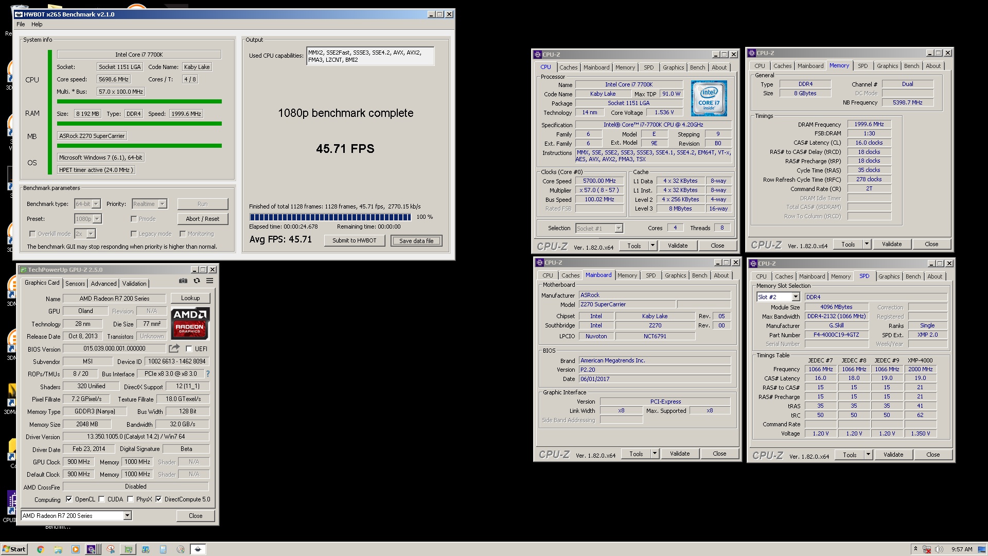988x556 pixels.
Task: Open GPU-Z hamburger menu icon
Action: (210, 281)
